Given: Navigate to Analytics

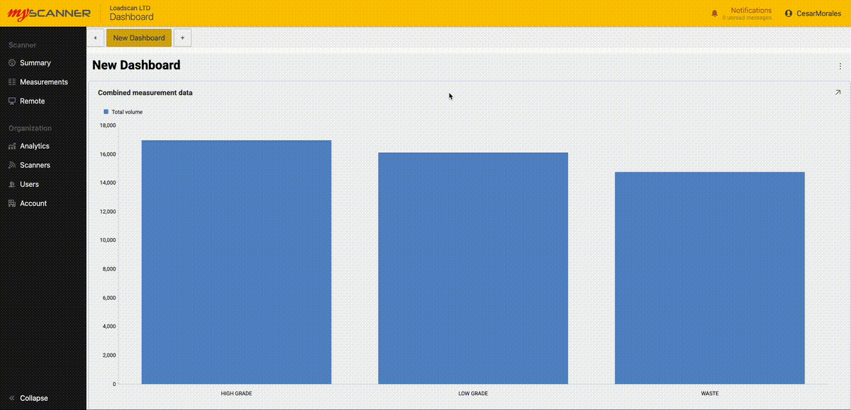Looking at the screenshot, I should click(x=35, y=146).
